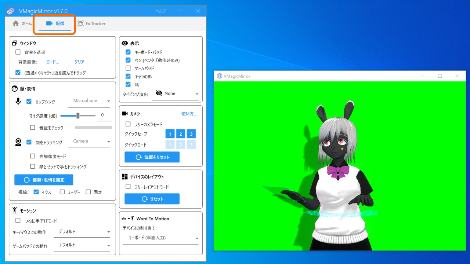470x264 pixels.
Task: Click クイックロード slot 1 button
Action: point(170,144)
